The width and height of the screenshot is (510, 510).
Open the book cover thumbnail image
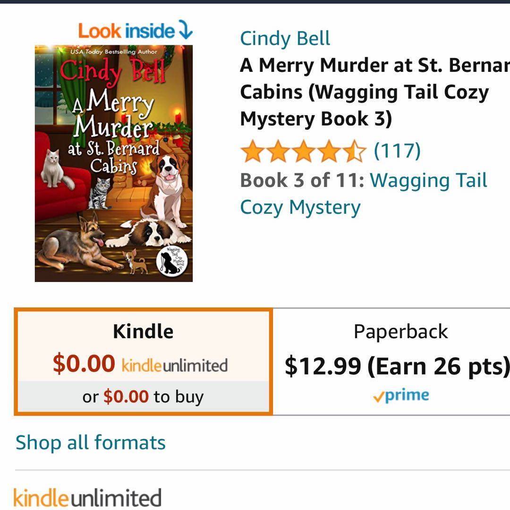[114, 163]
